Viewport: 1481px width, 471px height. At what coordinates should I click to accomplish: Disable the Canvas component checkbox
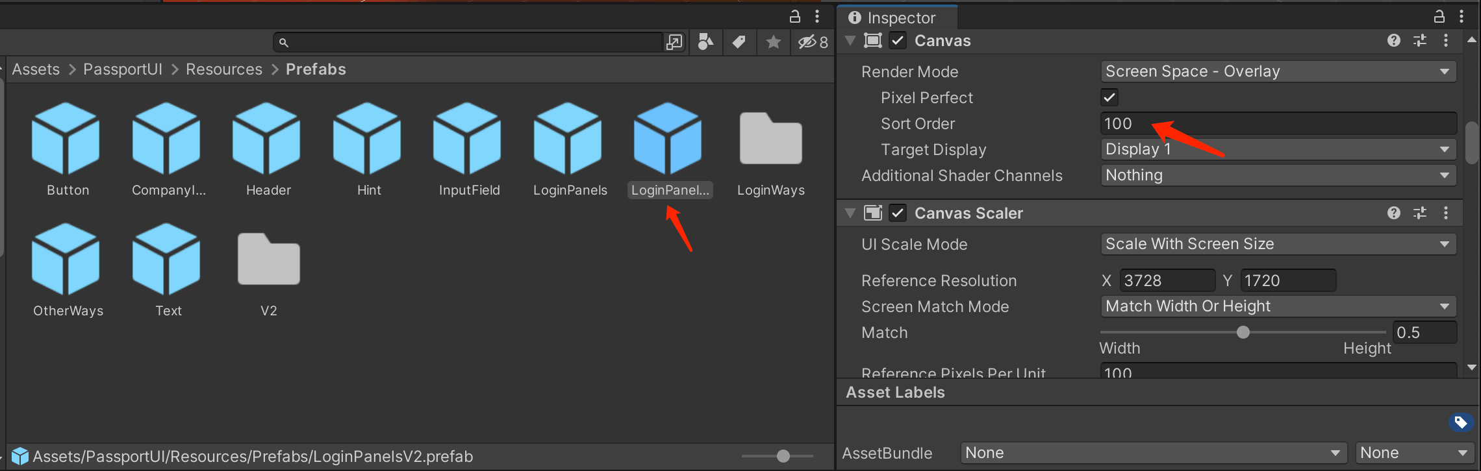(898, 41)
